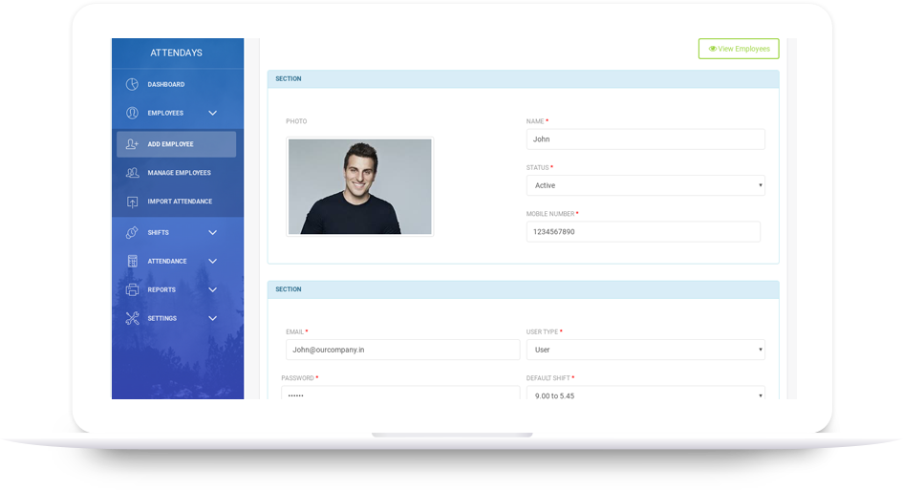Viewport: 903px width, 490px height.
Task: Collapse the Employees submenu chevron
Action: [x=212, y=114]
